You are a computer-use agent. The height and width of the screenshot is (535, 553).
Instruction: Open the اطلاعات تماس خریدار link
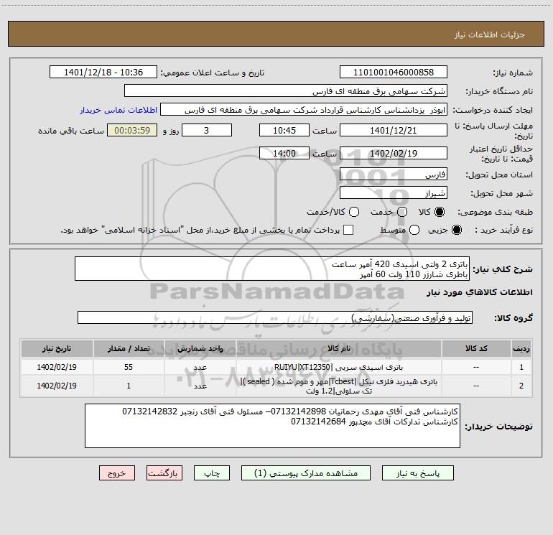[x=118, y=110]
